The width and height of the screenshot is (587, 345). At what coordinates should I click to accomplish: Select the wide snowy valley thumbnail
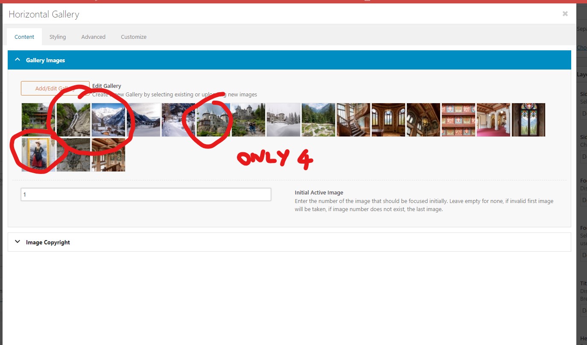click(x=143, y=120)
